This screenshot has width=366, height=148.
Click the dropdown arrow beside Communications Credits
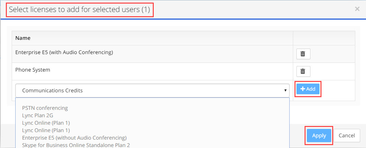(x=285, y=90)
